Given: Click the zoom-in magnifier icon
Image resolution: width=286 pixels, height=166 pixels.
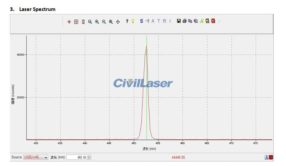Looking at the screenshot, I should [x=97, y=22].
